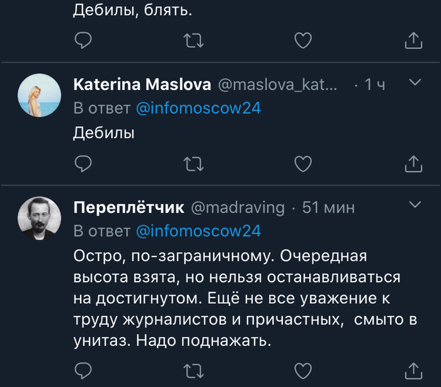Open options chevron on Katerina Maslova's tweet
This screenshot has height=387, width=441.
pos(415,83)
